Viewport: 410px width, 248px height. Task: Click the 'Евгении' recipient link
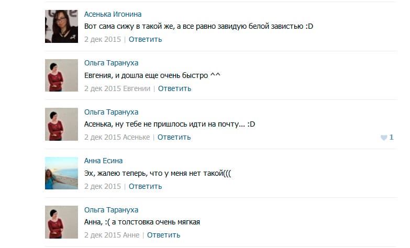(137, 88)
